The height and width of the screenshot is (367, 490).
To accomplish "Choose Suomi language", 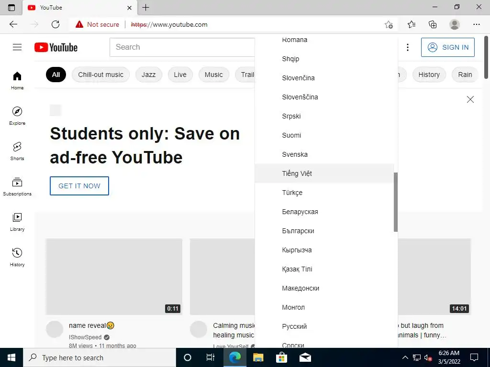I will pos(324,135).
